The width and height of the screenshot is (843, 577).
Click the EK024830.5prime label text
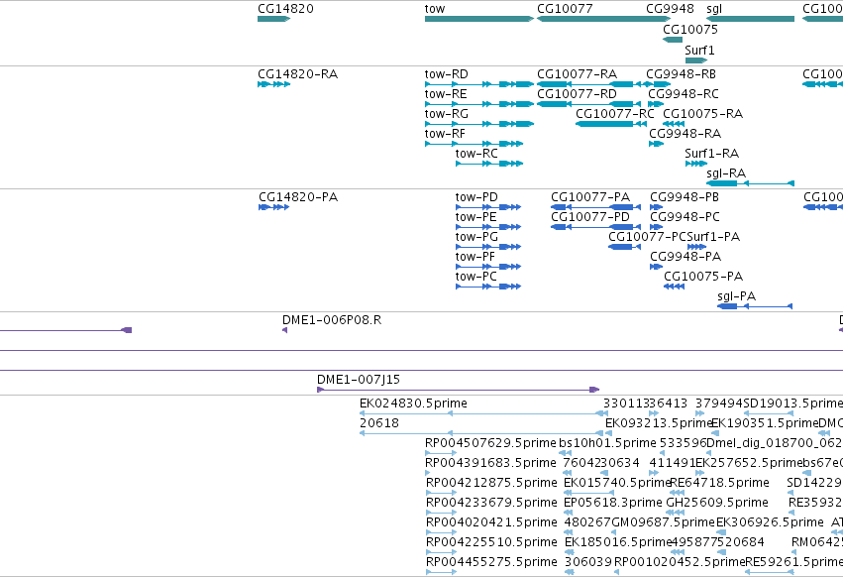413,404
